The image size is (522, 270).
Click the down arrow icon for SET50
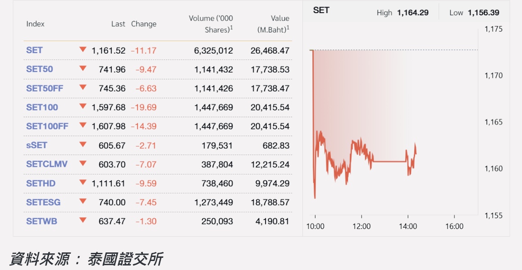click(82, 69)
